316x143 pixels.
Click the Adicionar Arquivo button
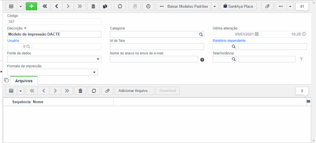tap(135, 91)
